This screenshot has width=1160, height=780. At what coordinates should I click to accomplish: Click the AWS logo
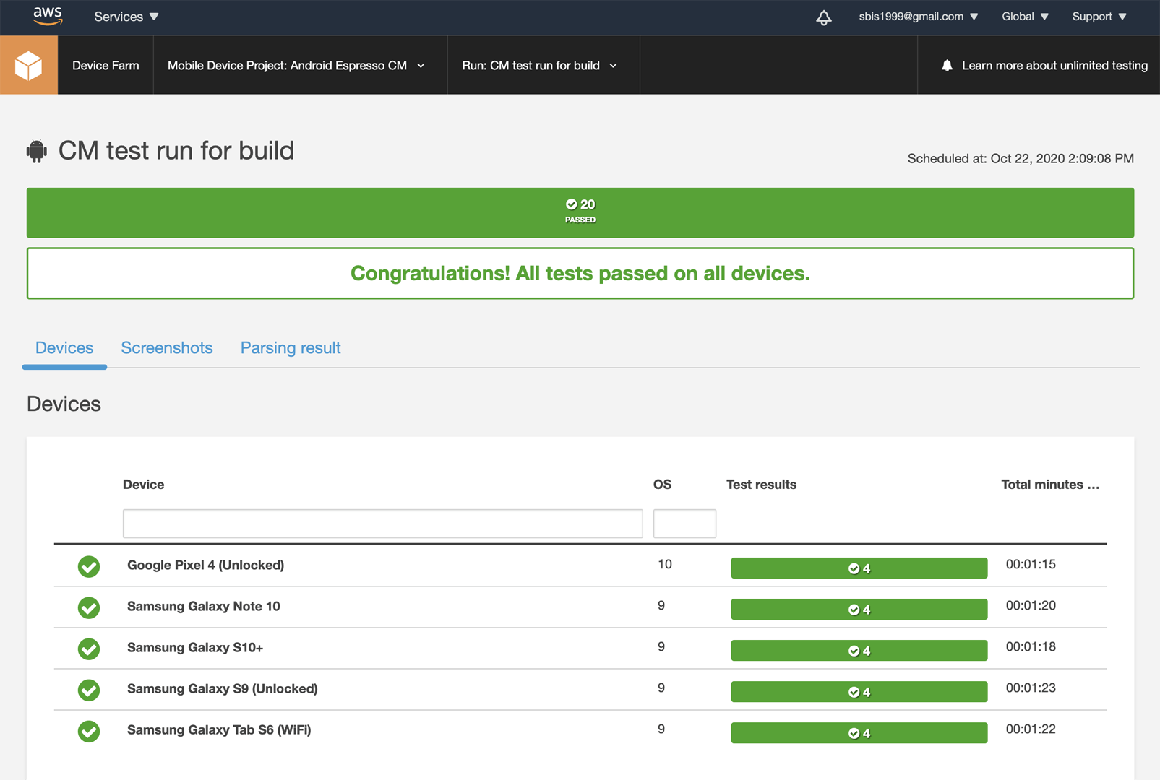tap(48, 16)
